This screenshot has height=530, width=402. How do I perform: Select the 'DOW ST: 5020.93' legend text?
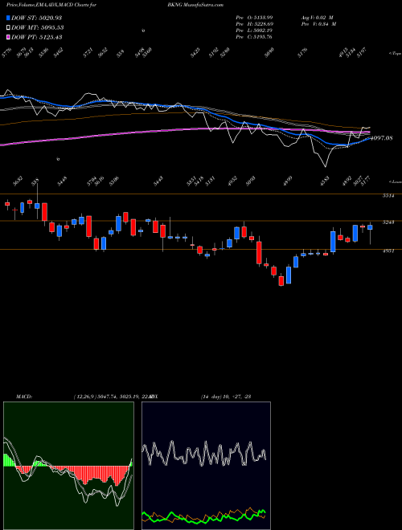pos(36,18)
